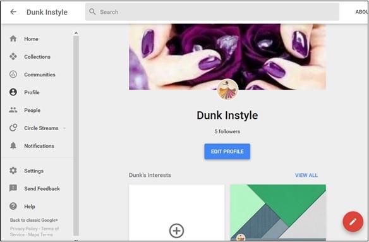Viewport: 369px width, 242px height.
Task: Open Help in the sidebar
Action: [x=30, y=207]
